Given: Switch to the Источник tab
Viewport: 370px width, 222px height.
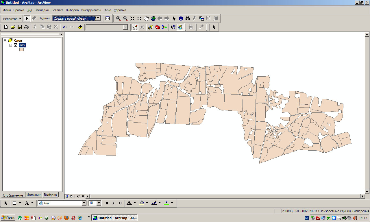Looking at the screenshot, I should point(34,195).
